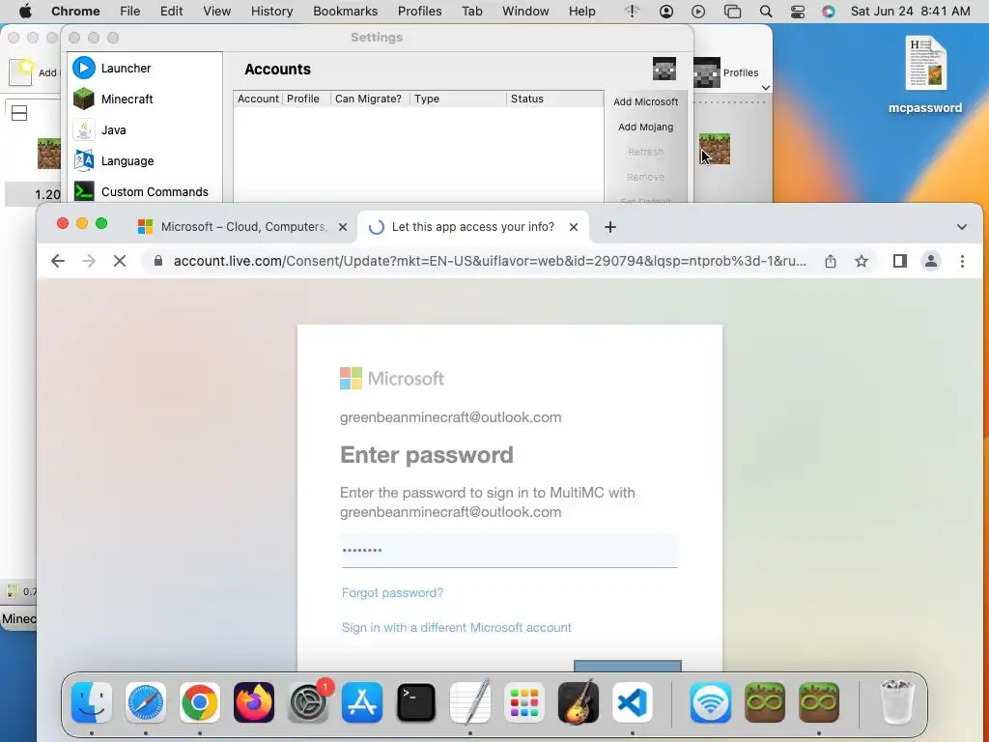Click the Add Mojang account button
The height and width of the screenshot is (742, 989).
click(x=645, y=127)
